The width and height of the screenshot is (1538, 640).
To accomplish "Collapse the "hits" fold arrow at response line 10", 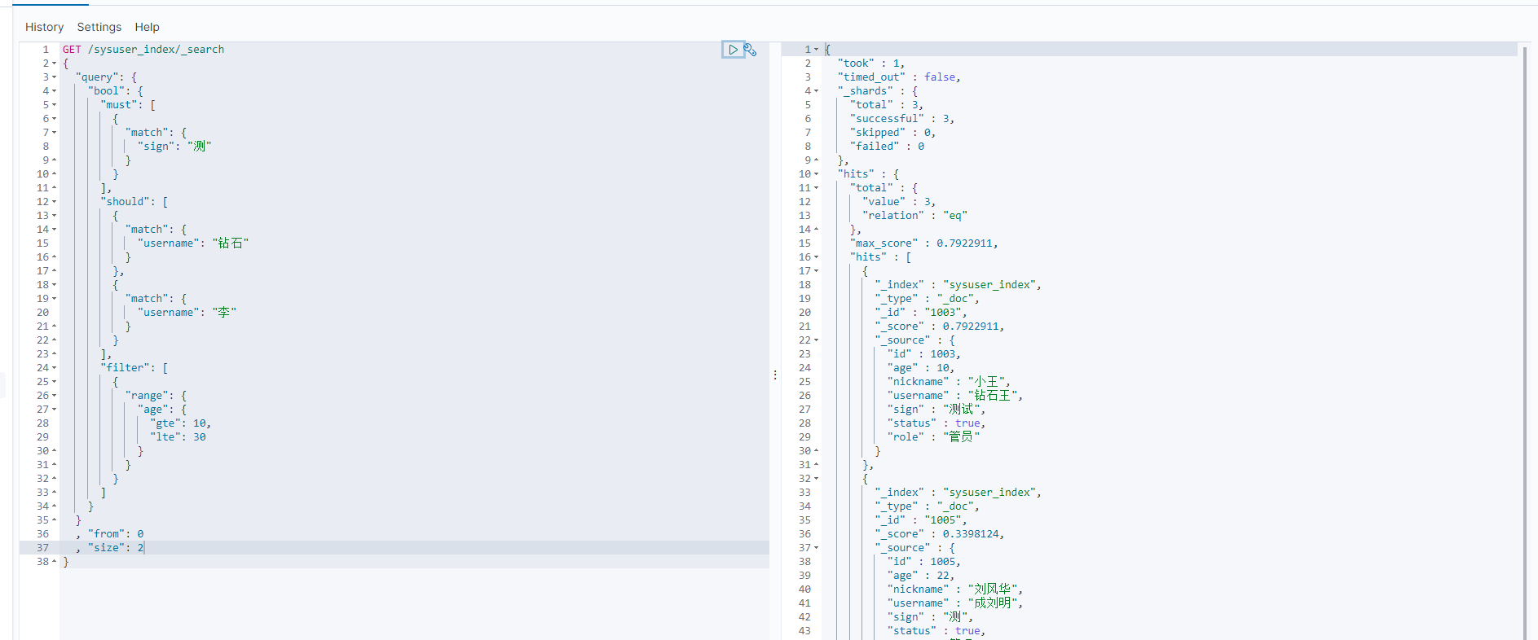I will (x=817, y=174).
